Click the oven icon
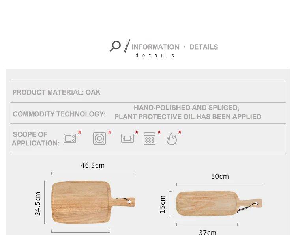 click(x=127, y=138)
